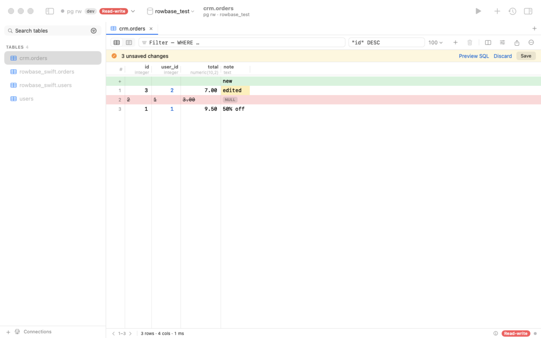Viewport: 541px width, 338px height.
Task: Click Preview SQL link
Action: 474,56
